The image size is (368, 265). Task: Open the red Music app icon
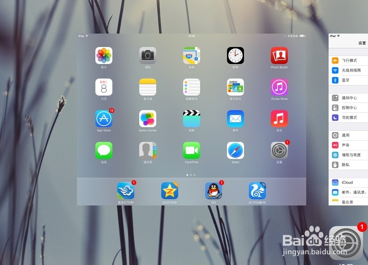point(279,119)
